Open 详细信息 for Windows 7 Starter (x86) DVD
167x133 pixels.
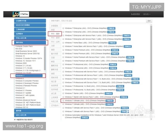point(109,93)
